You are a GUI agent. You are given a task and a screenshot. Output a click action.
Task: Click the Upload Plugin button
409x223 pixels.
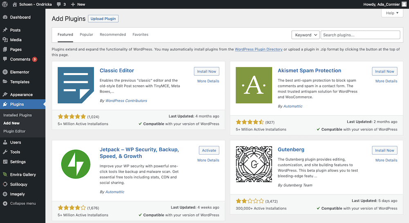pos(103,19)
